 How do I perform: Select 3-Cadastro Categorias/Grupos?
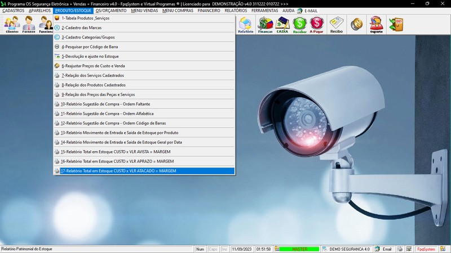144,37
